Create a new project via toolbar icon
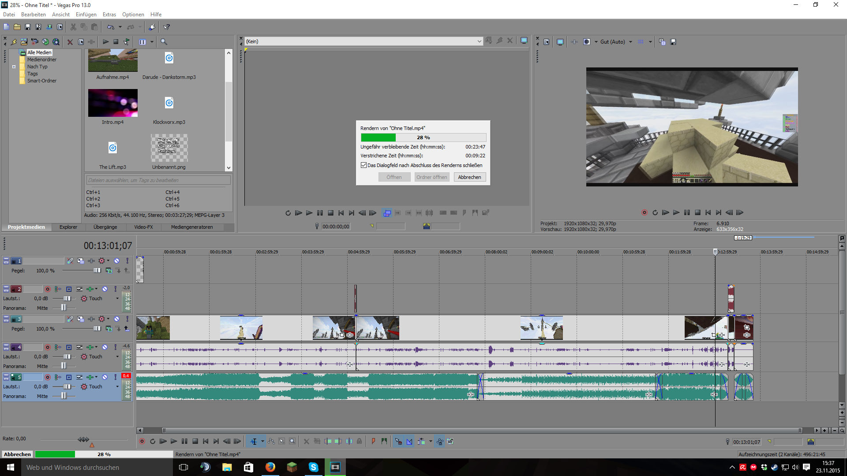847x476 pixels. pos(6,27)
